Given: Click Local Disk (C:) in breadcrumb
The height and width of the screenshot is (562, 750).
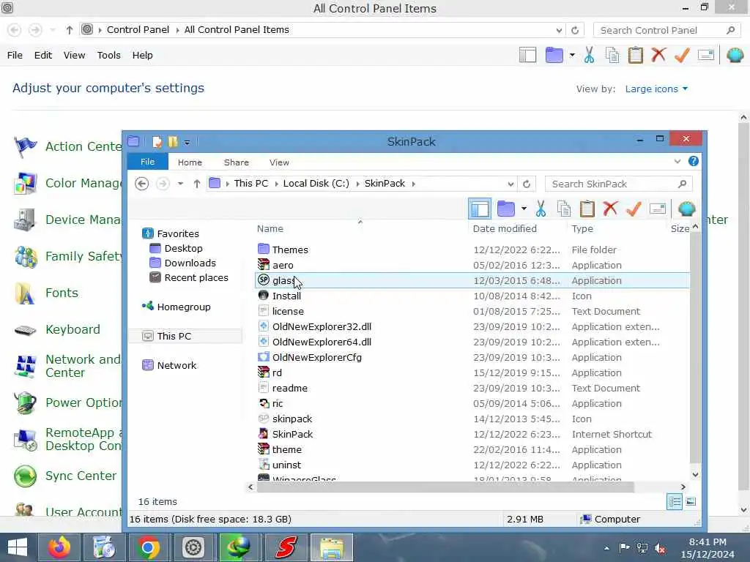Looking at the screenshot, I should (x=316, y=184).
